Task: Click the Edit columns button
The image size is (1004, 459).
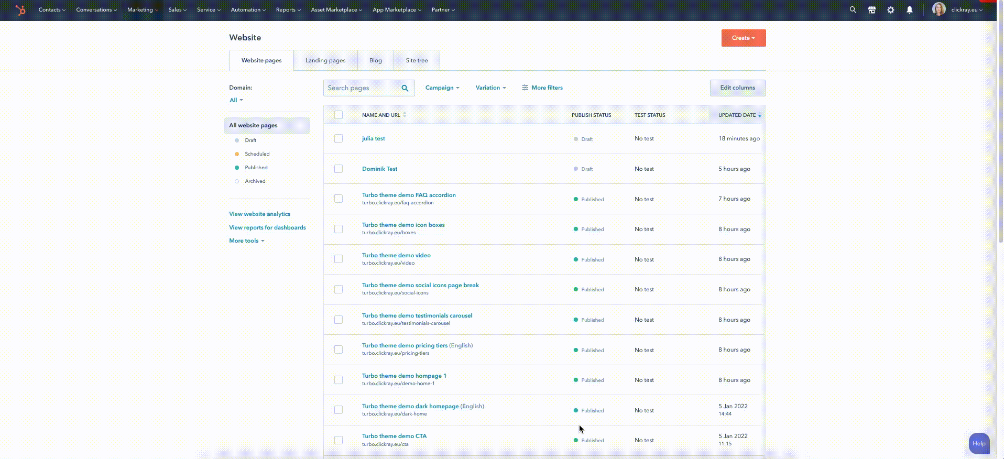Action: coord(737,88)
